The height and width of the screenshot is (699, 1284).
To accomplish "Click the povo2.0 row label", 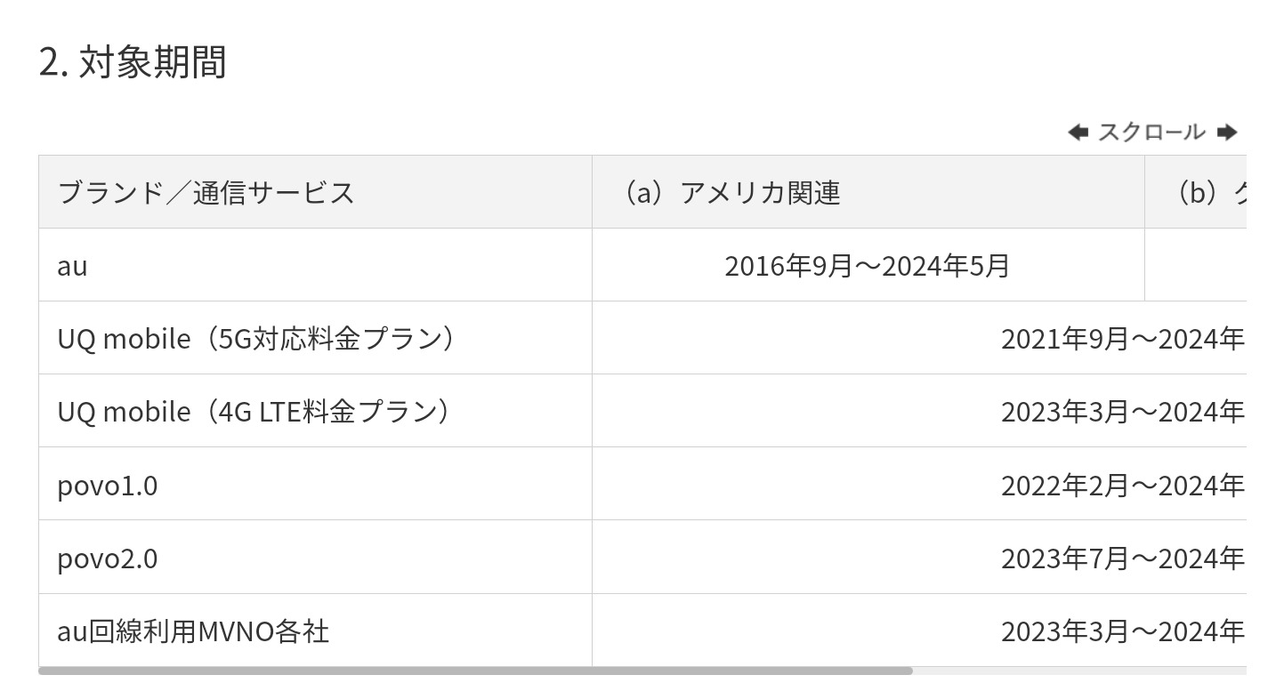I will [108, 558].
